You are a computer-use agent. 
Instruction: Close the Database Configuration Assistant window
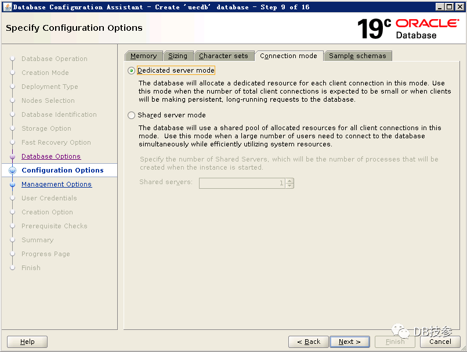459,7
